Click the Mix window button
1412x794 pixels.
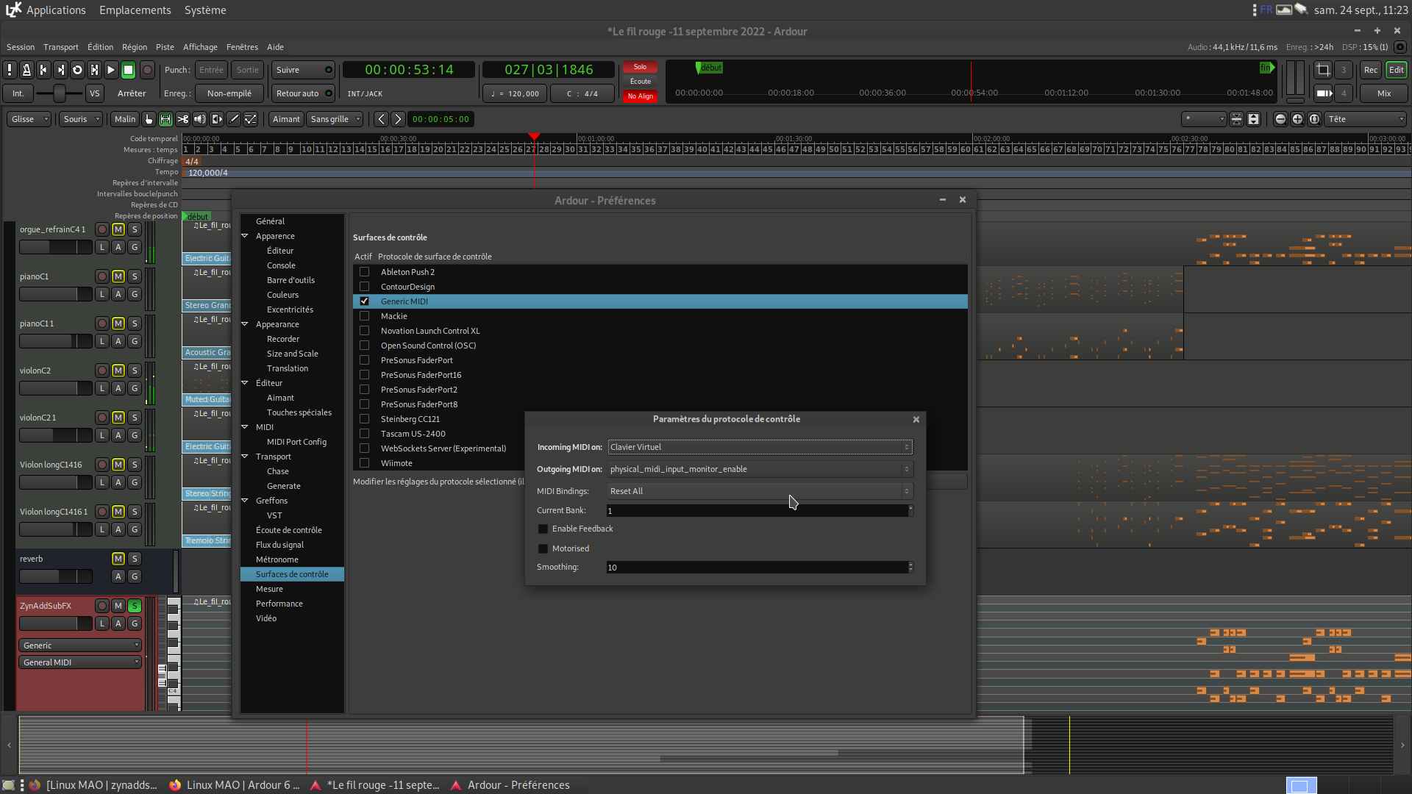click(1383, 93)
